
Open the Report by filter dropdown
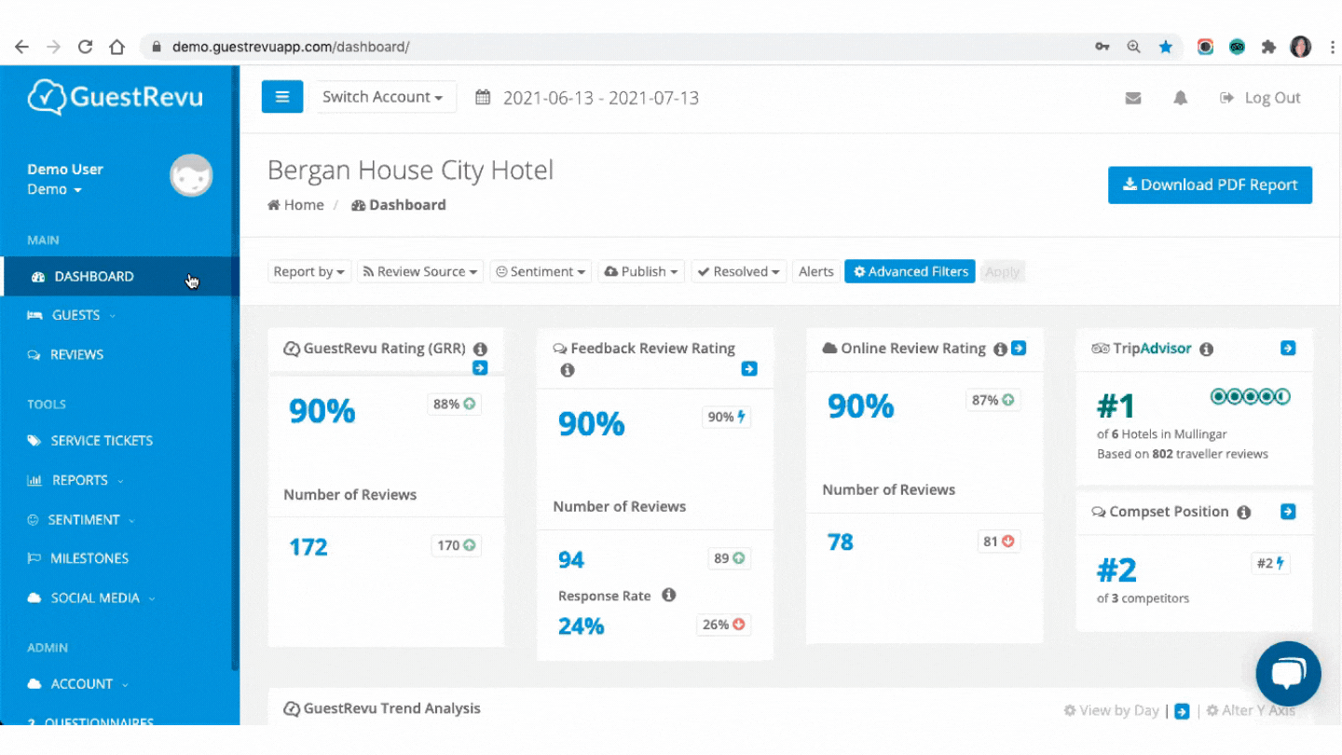(x=309, y=271)
